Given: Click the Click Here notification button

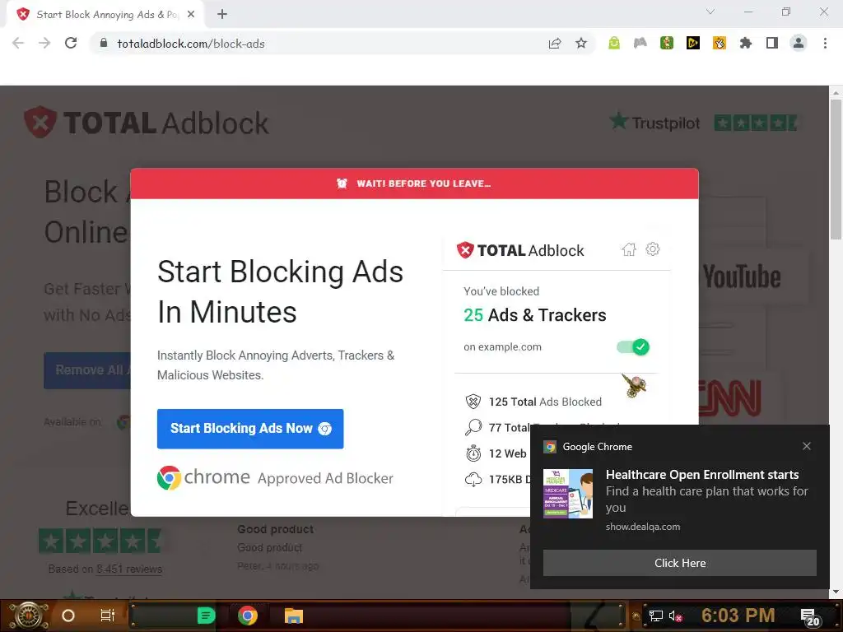Looking at the screenshot, I should [679, 563].
